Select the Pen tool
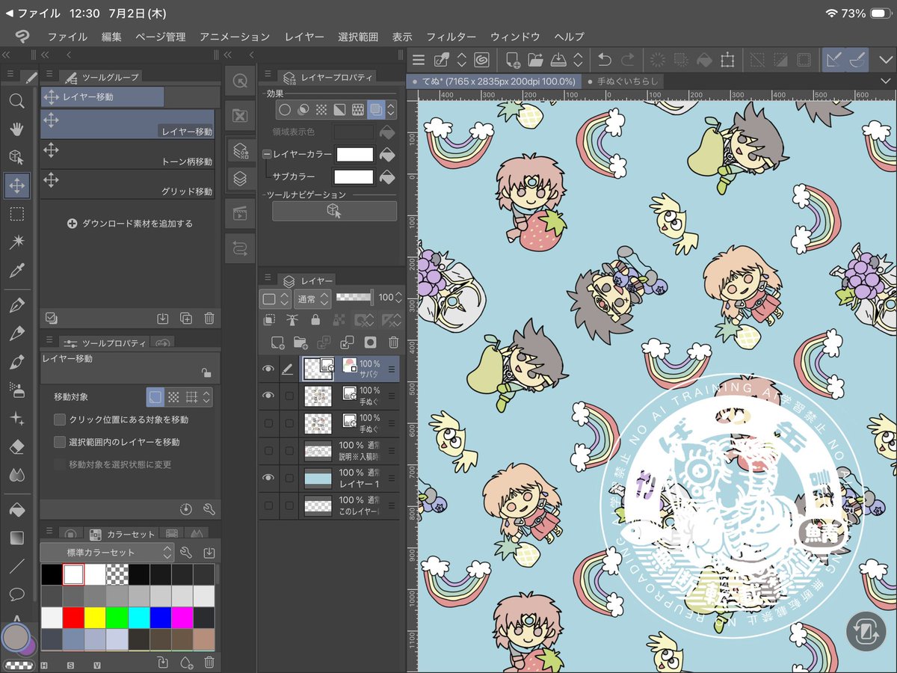 pos(16,305)
